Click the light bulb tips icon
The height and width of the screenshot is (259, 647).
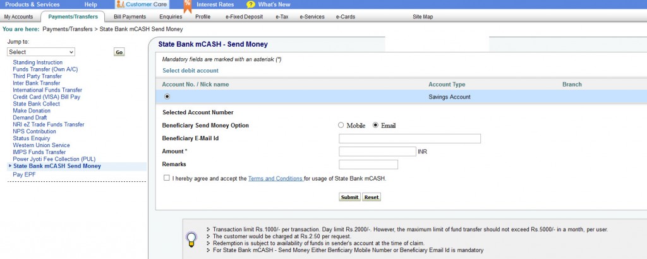(191, 239)
